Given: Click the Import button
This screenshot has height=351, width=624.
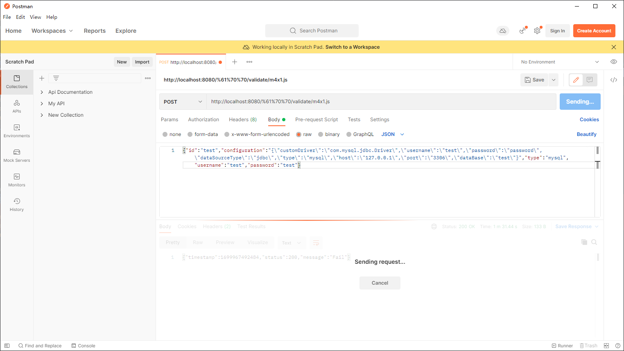Looking at the screenshot, I should click(x=142, y=62).
